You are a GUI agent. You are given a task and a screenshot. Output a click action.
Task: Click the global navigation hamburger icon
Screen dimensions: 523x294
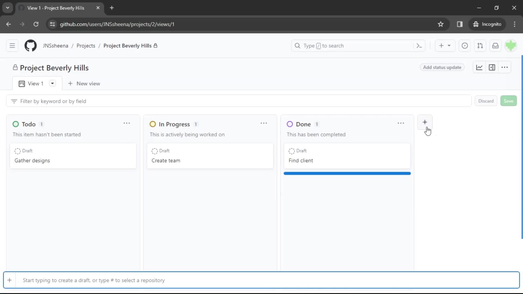[x=12, y=45]
